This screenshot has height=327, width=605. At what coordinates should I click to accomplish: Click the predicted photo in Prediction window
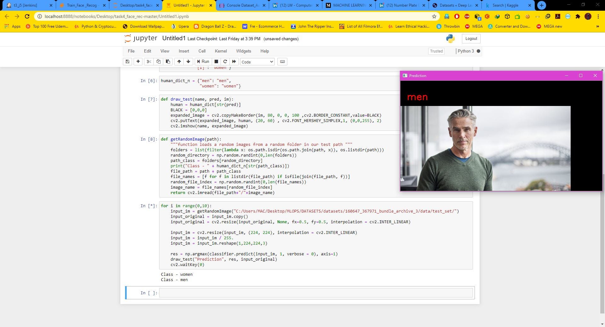coord(485,148)
